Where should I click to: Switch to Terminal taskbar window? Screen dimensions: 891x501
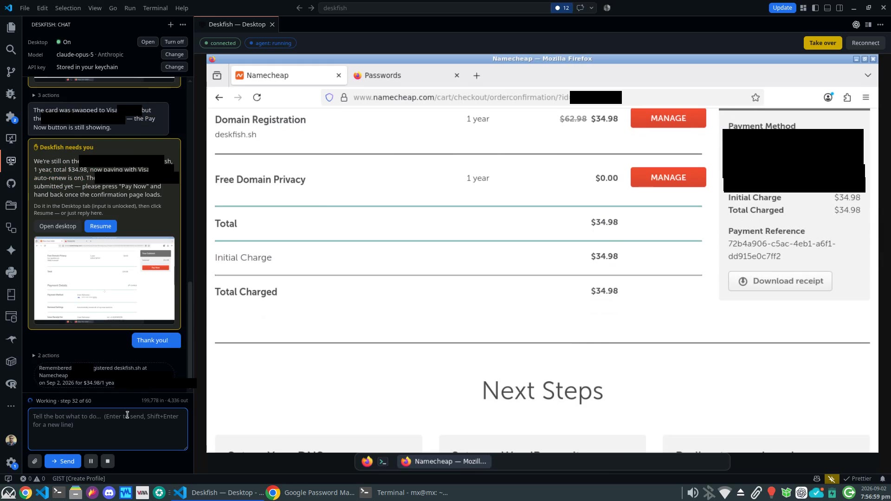405,493
